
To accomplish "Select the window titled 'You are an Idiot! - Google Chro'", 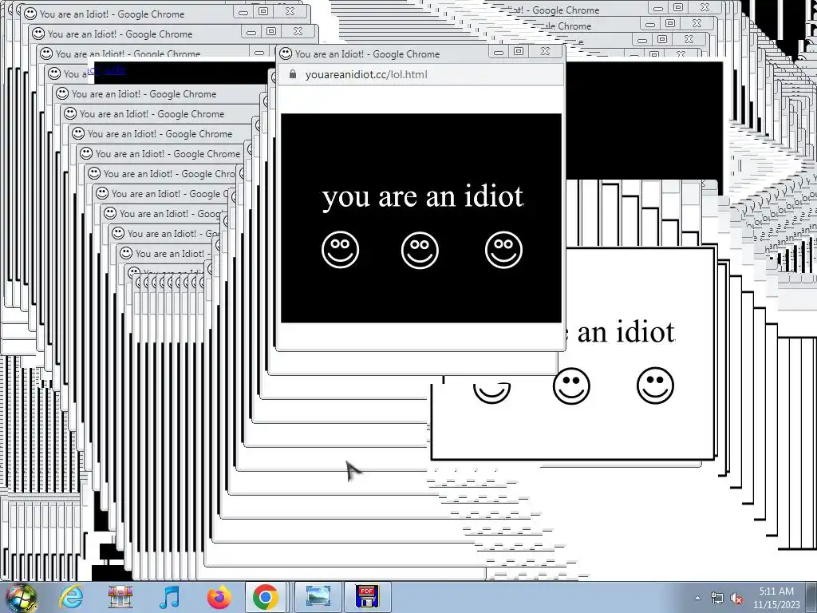I will 169,173.
